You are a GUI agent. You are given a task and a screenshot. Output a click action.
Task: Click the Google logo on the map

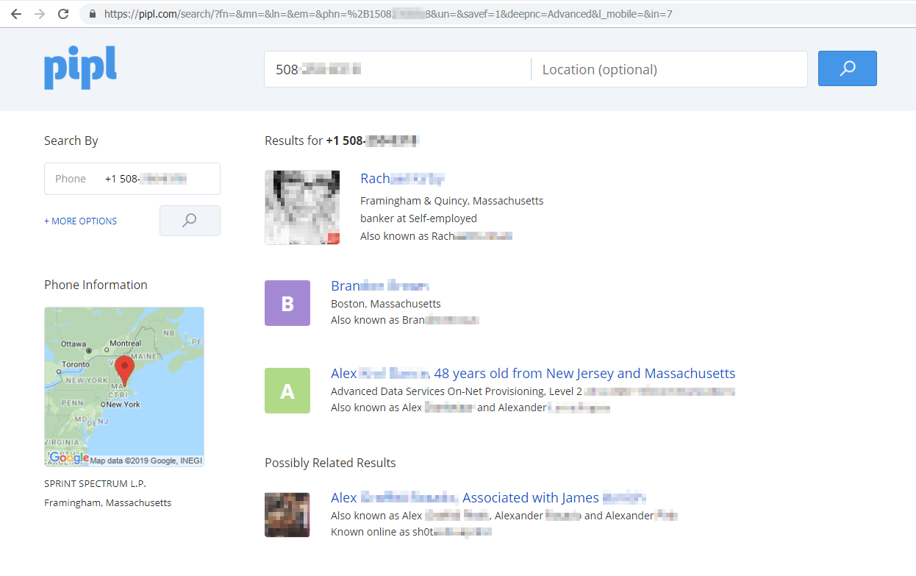tap(68, 458)
